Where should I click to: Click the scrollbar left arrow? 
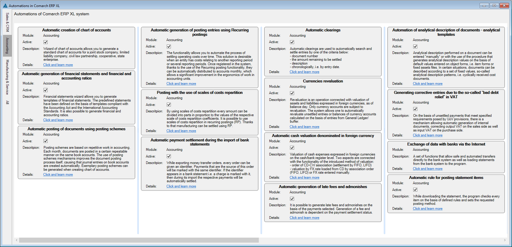tap(17, 240)
